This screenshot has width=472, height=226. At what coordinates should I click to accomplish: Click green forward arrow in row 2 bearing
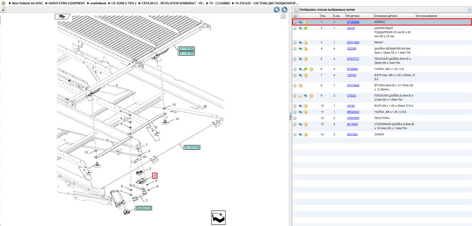(305, 28)
